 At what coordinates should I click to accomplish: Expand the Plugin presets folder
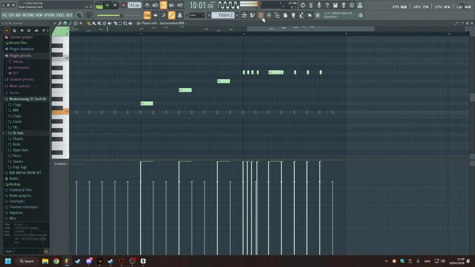click(x=20, y=56)
